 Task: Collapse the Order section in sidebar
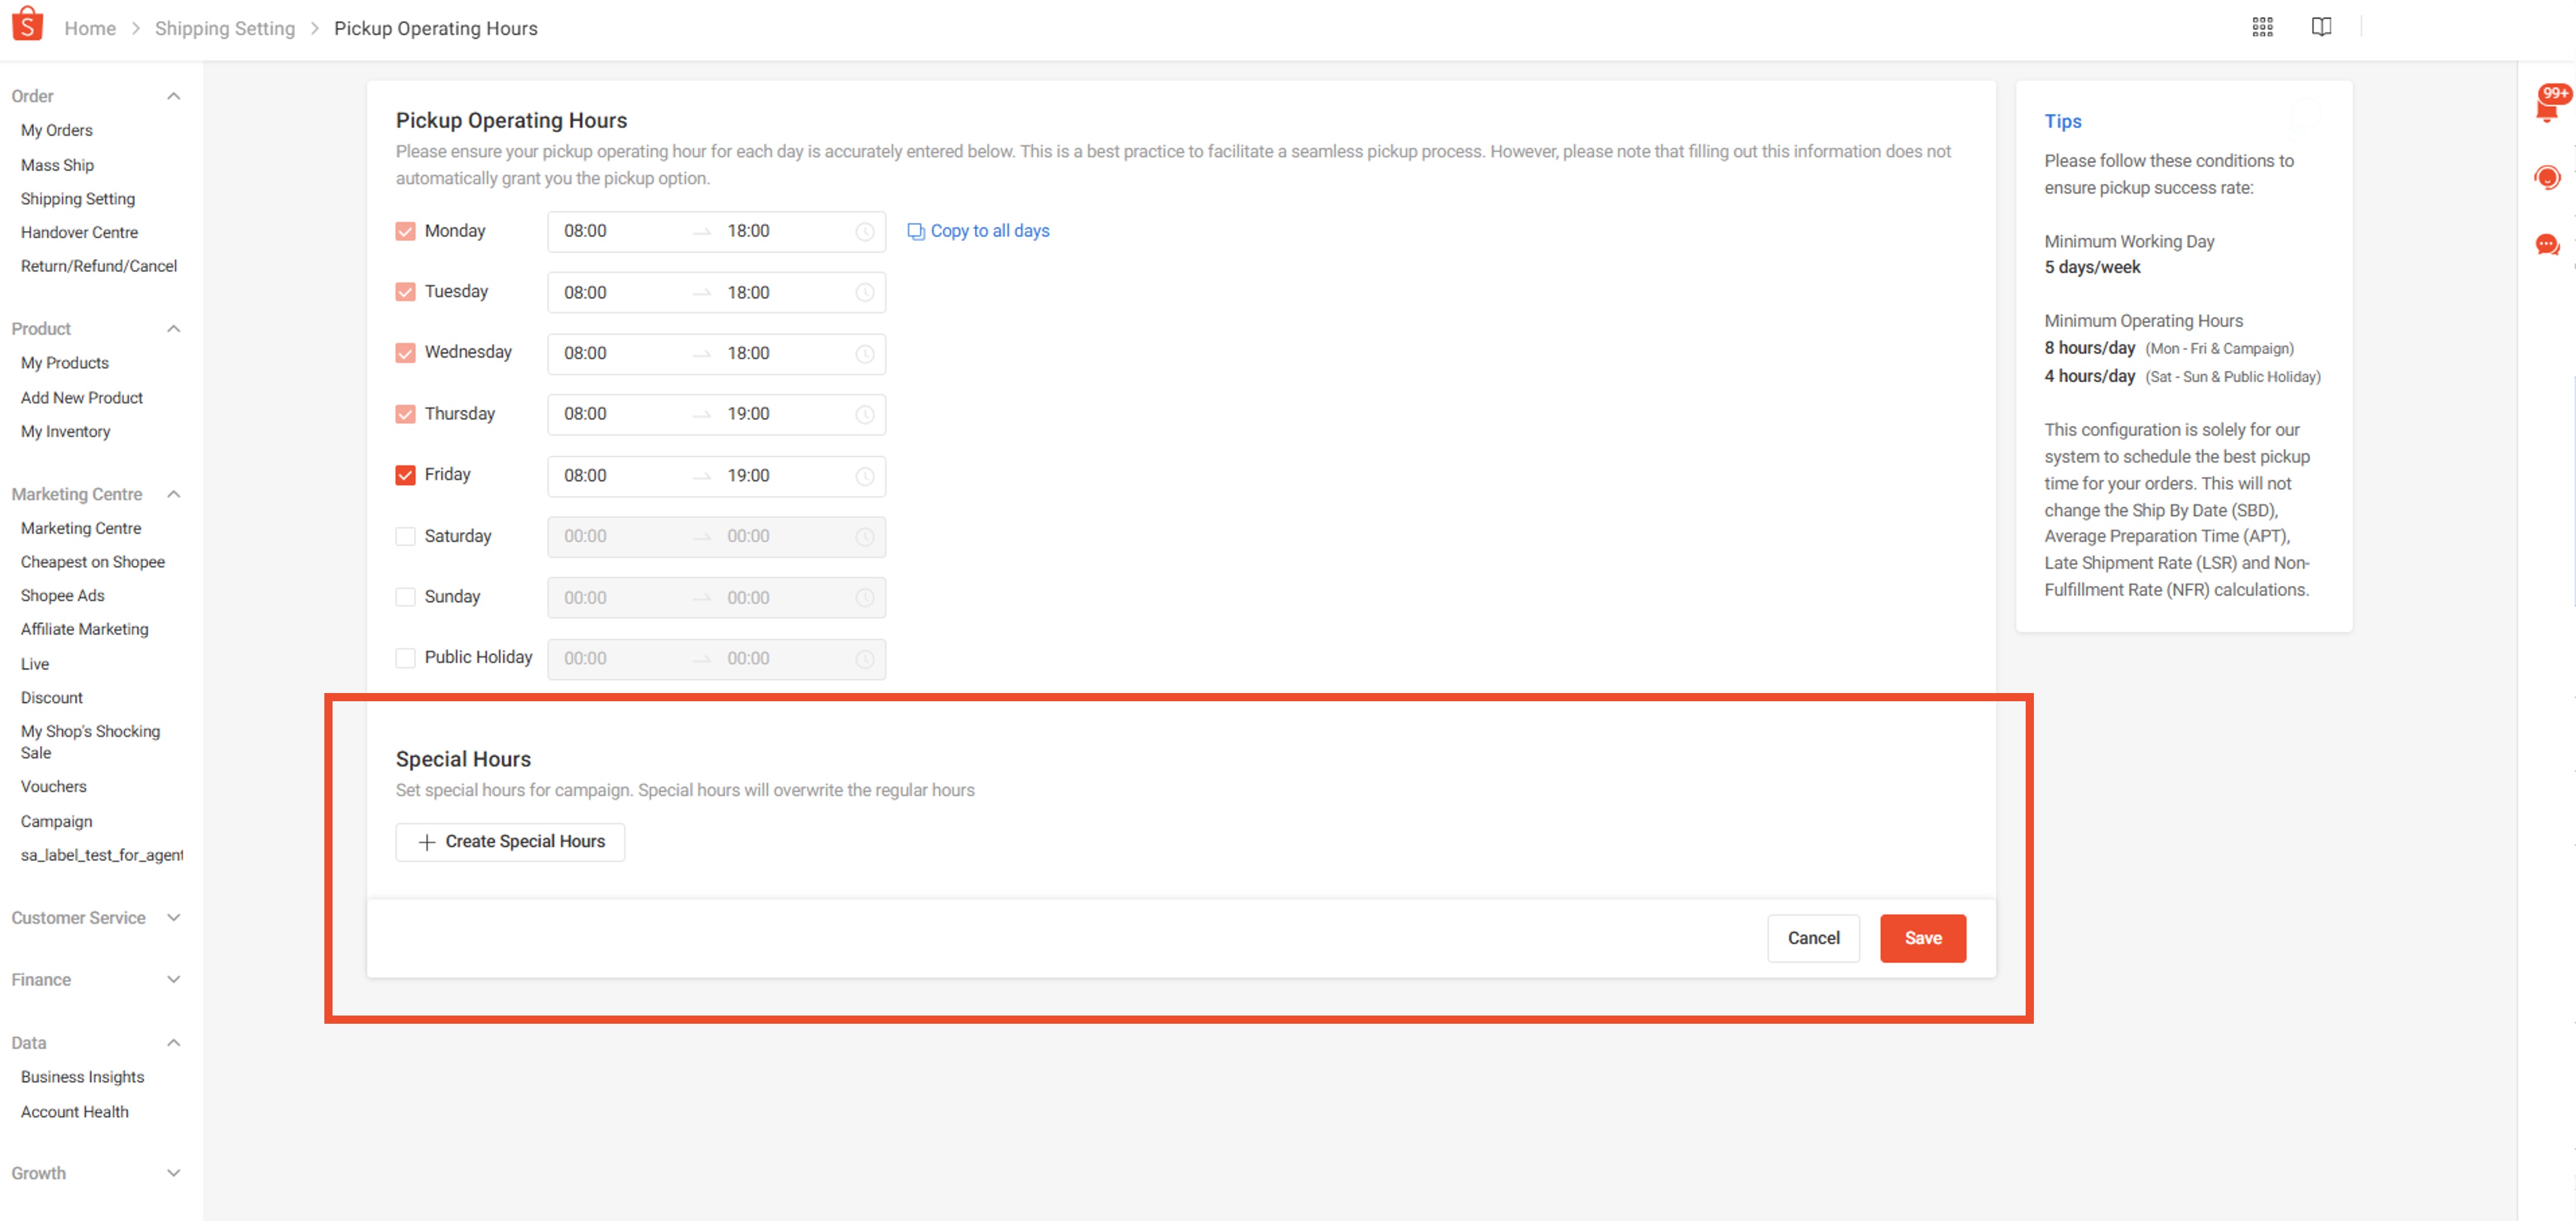[x=173, y=96]
